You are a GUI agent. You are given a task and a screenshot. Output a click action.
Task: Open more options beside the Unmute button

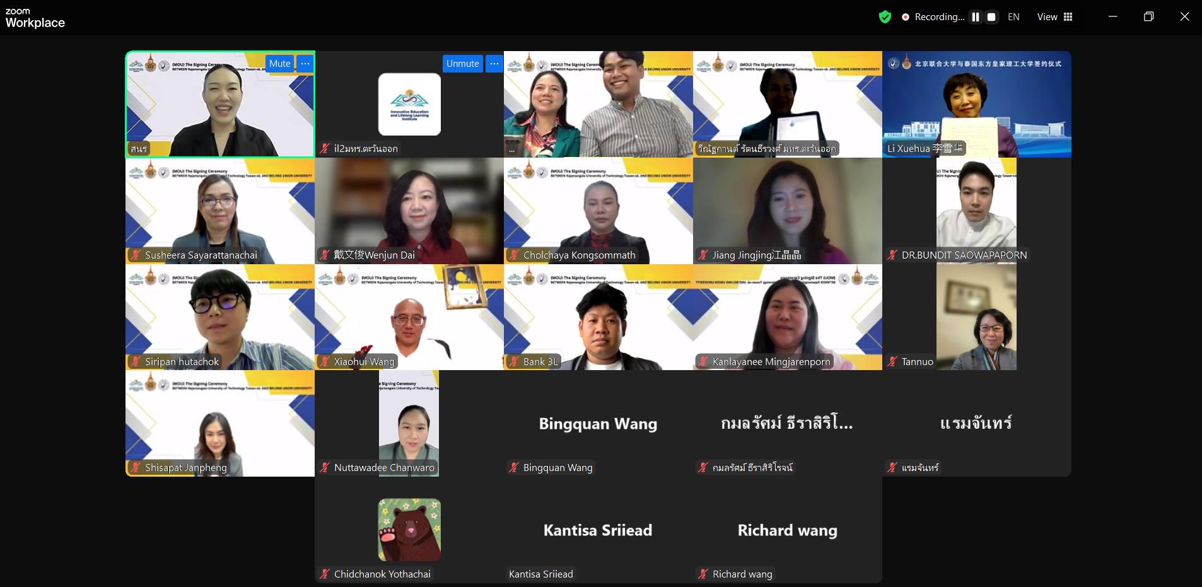(x=494, y=64)
